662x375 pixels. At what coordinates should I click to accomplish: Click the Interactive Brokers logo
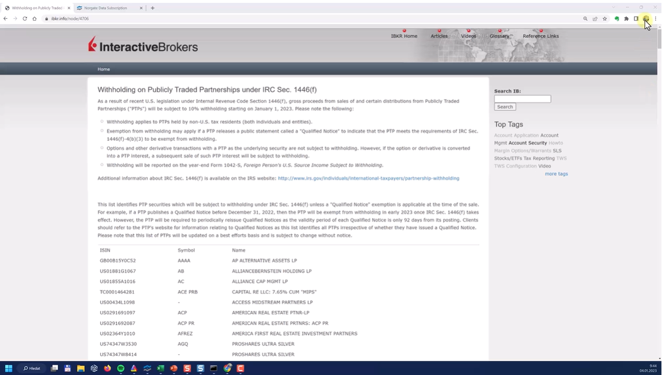(x=143, y=44)
